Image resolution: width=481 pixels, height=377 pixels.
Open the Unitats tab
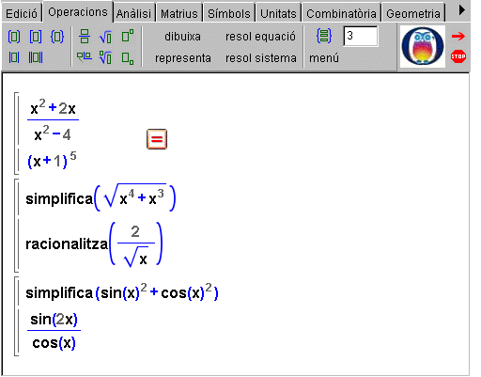[278, 14]
